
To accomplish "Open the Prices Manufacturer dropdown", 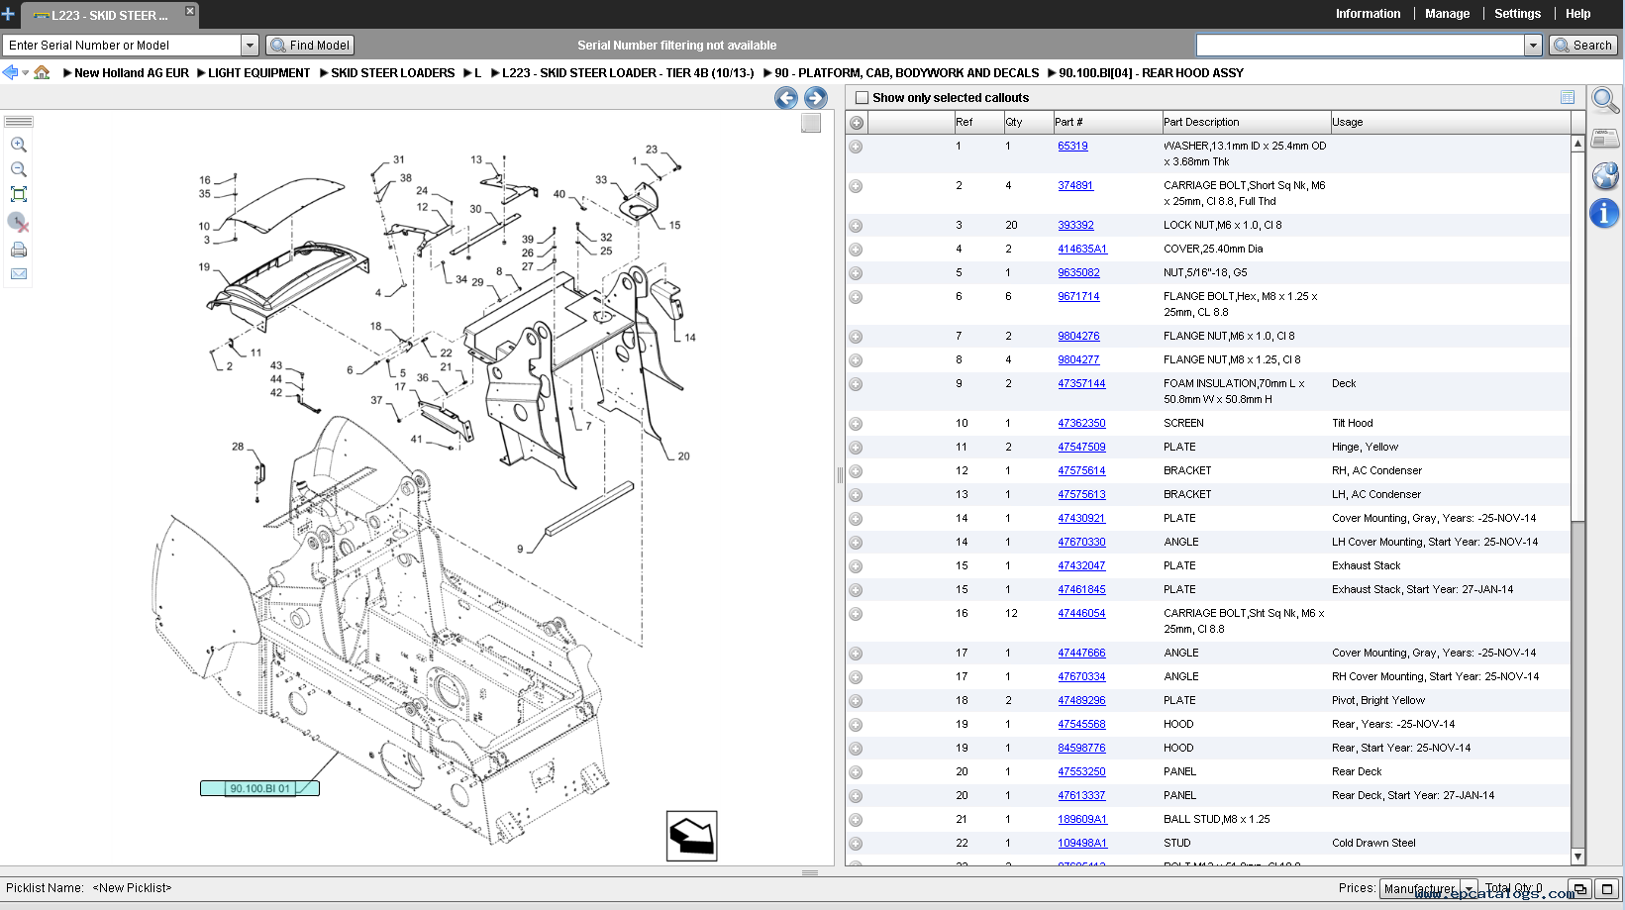I will pyautogui.click(x=1469, y=888).
